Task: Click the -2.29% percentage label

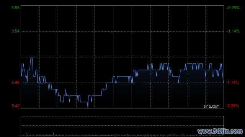Action: [x=232, y=106]
